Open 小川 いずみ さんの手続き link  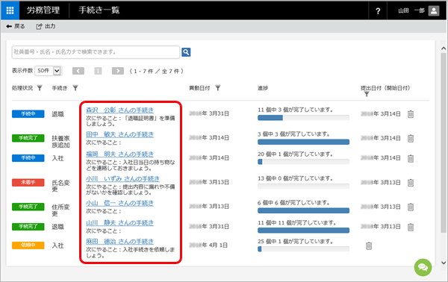123,179
